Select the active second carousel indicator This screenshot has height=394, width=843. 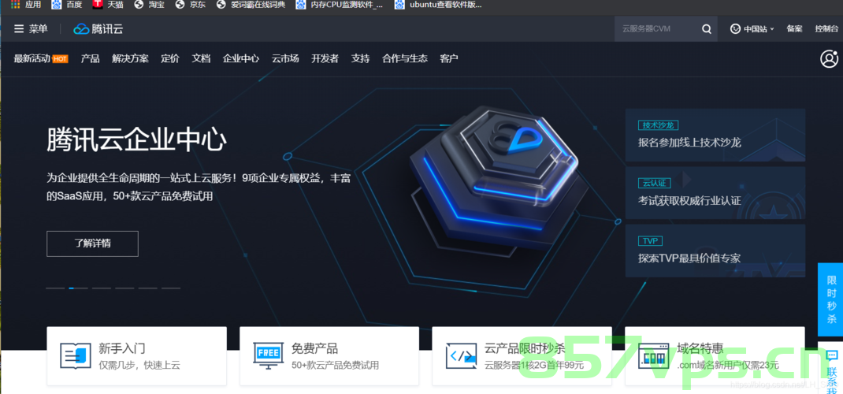point(79,288)
